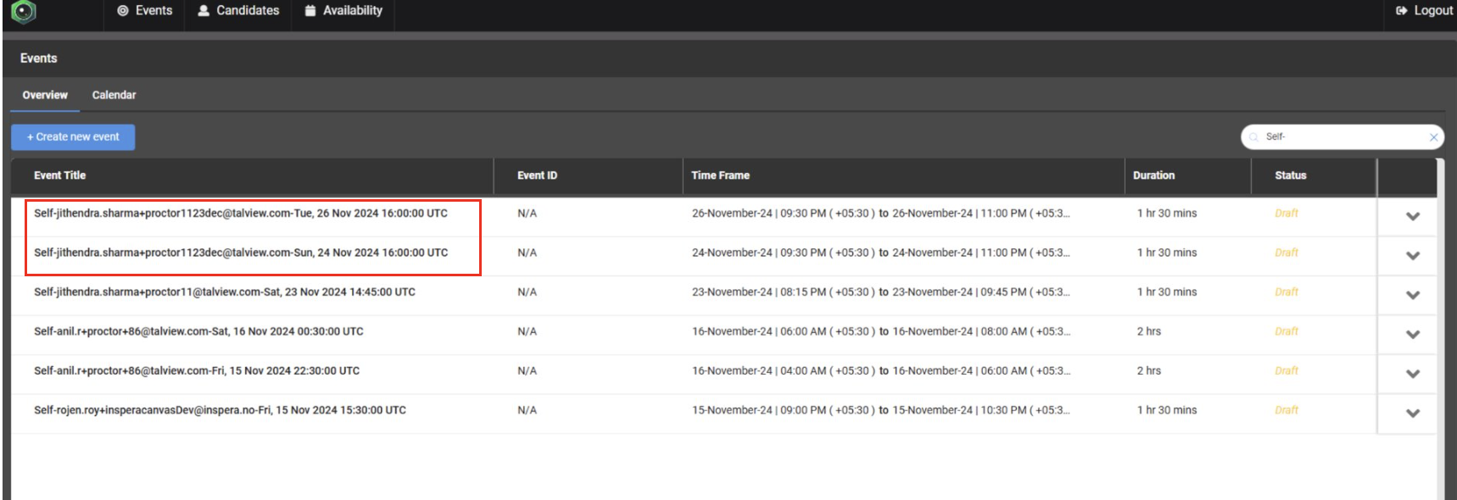Click the green app logo icon
Screen dimensions: 1457x500
pyautogui.click(x=23, y=11)
